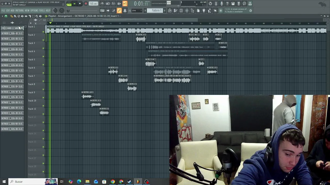The width and height of the screenshot is (330, 185).
Task: Open the FILE menu
Action: click(x=3, y=11)
